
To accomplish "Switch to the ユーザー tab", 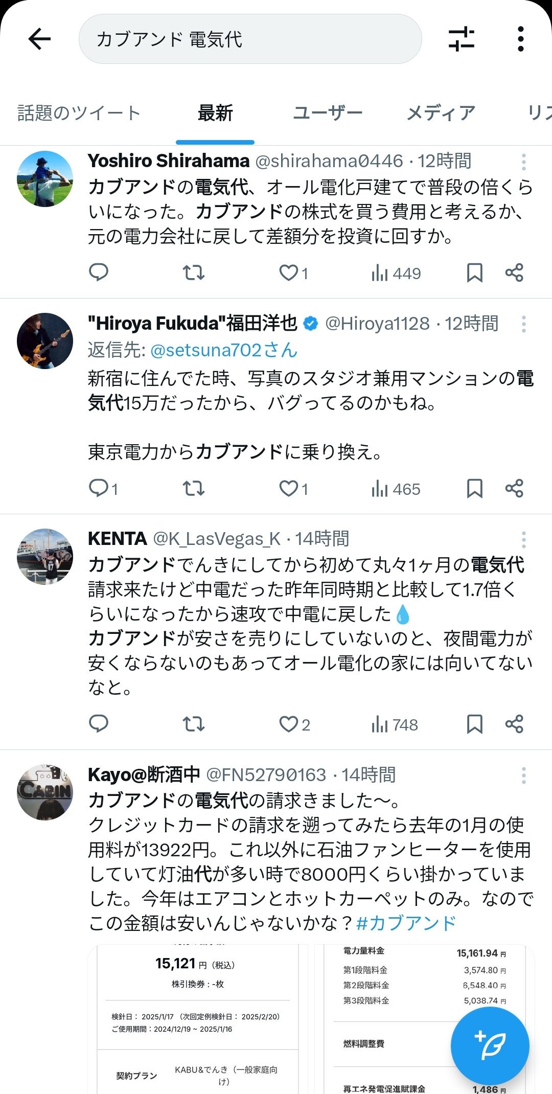I will [x=328, y=113].
